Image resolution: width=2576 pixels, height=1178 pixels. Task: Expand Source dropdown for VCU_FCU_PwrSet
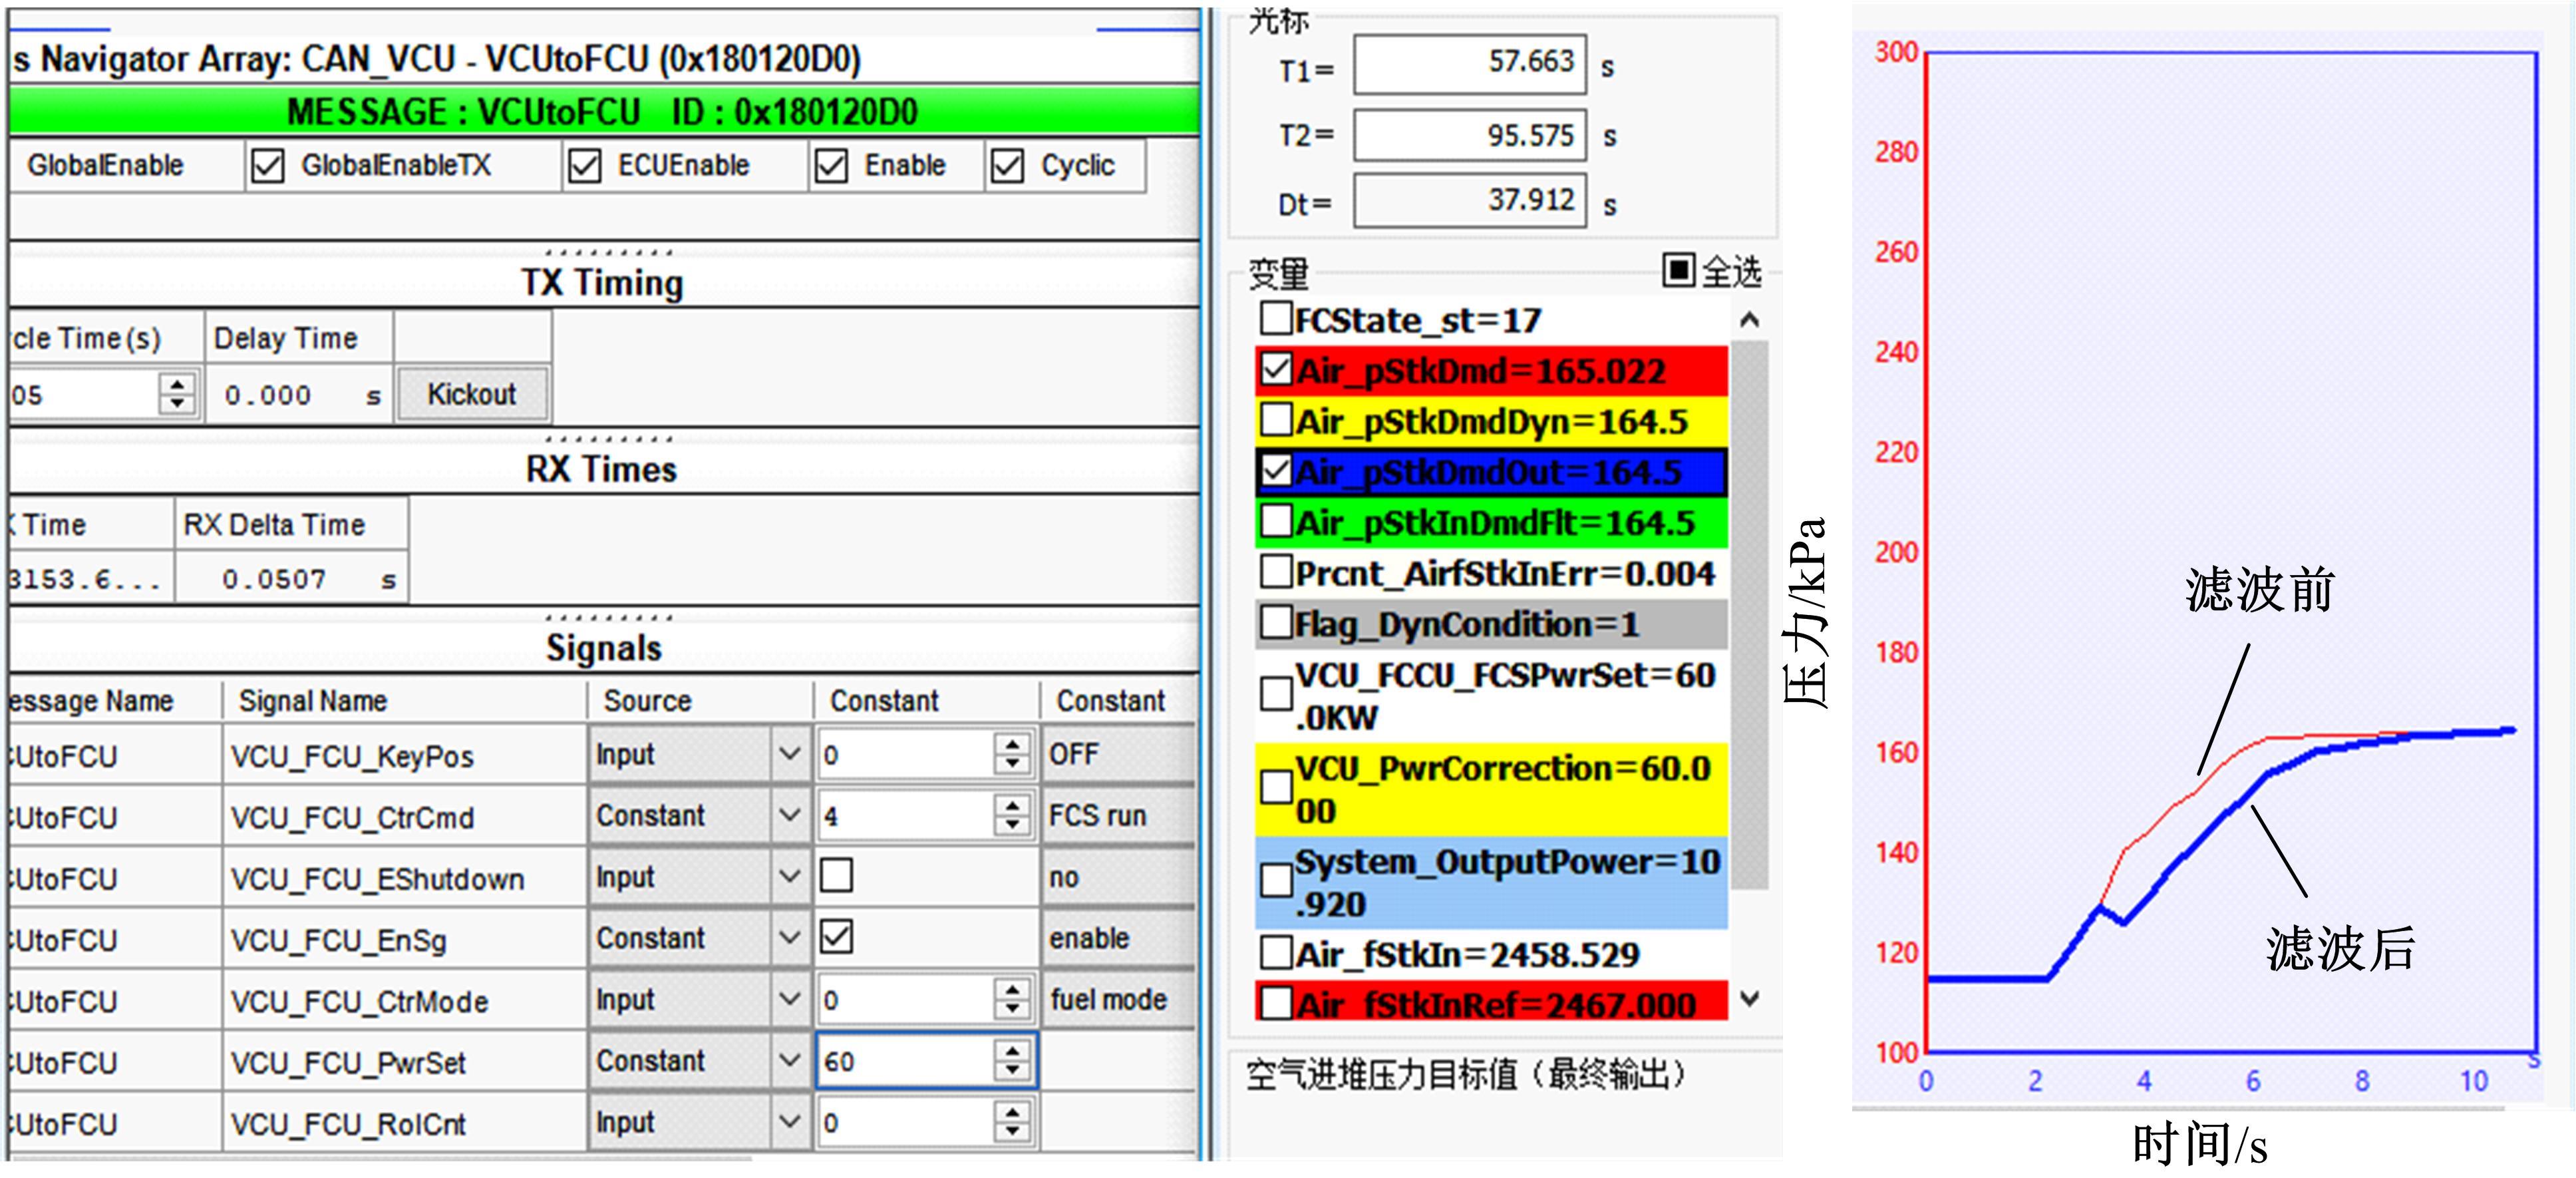pos(789,1060)
